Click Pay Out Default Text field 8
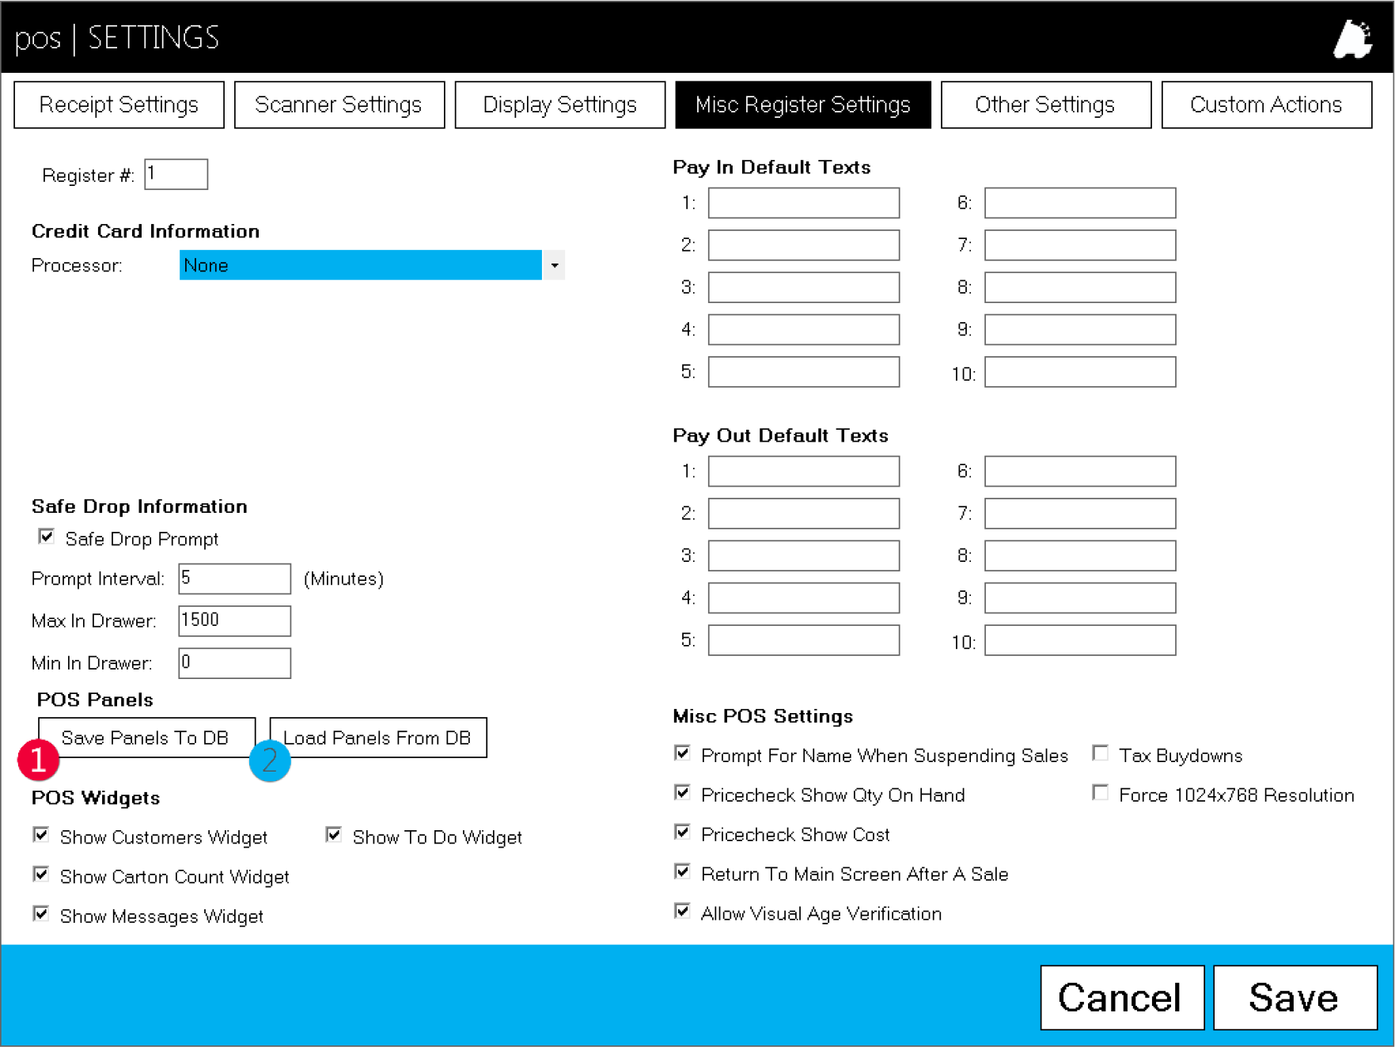 click(x=1080, y=556)
